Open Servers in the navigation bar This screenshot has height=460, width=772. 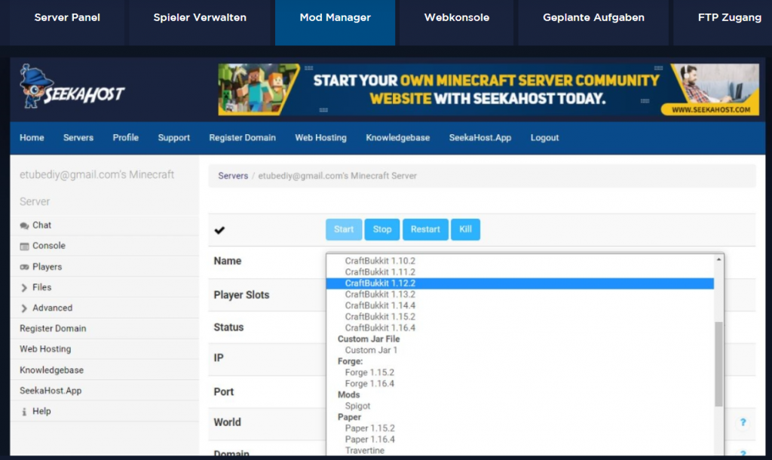[x=78, y=138]
